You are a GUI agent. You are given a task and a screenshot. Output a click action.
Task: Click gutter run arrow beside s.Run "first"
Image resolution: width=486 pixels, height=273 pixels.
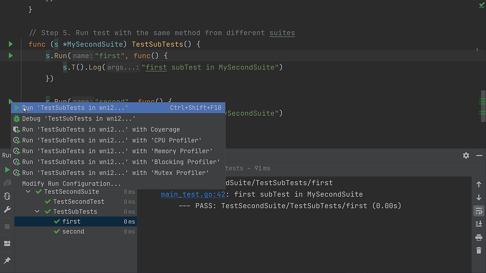point(11,56)
